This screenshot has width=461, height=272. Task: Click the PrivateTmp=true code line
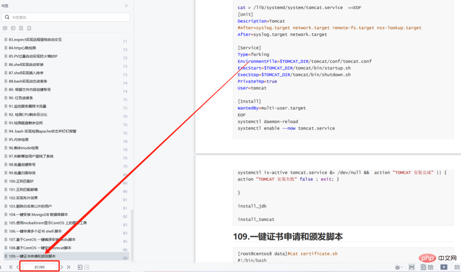(257, 81)
